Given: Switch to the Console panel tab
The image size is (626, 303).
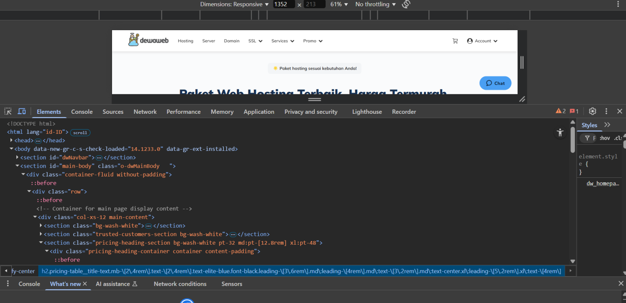Looking at the screenshot, I should (82, 111).
